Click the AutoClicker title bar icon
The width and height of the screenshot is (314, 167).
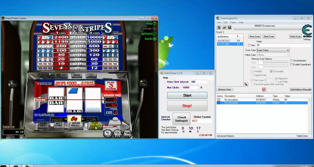pyautogui.click(x=162, y=73)
